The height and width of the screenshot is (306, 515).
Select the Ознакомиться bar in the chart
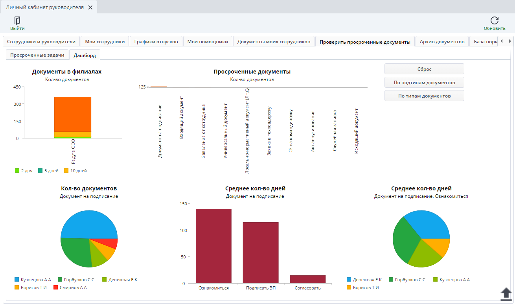pyautogui.click(x=213, y=246)
